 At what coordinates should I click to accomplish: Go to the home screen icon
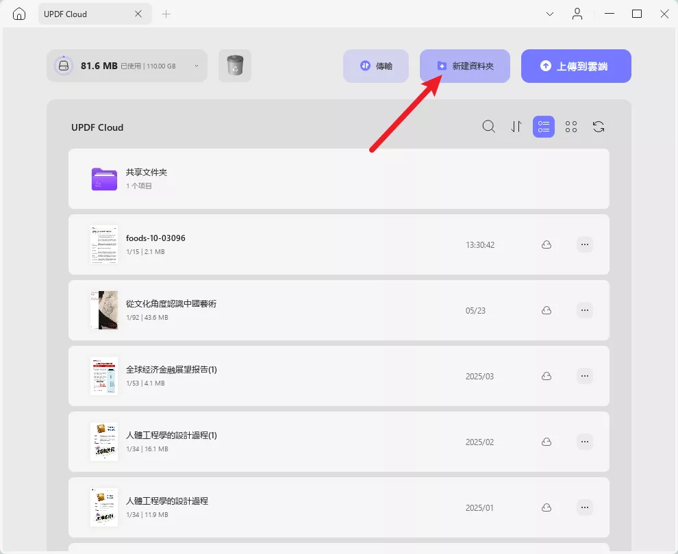(x=19, y=14)
